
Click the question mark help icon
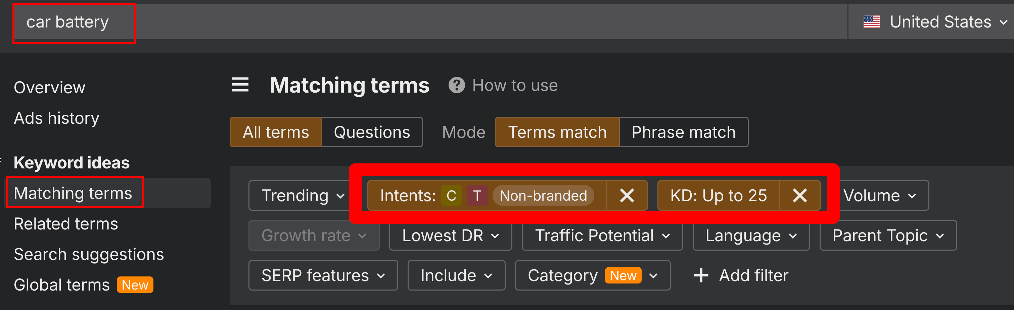(456, 85)
